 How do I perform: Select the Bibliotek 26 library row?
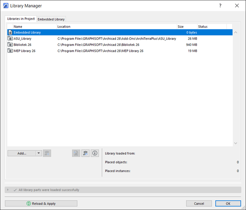pos(120,45)
